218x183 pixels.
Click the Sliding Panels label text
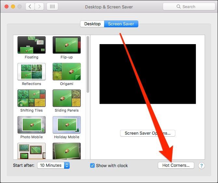point(67,110)
